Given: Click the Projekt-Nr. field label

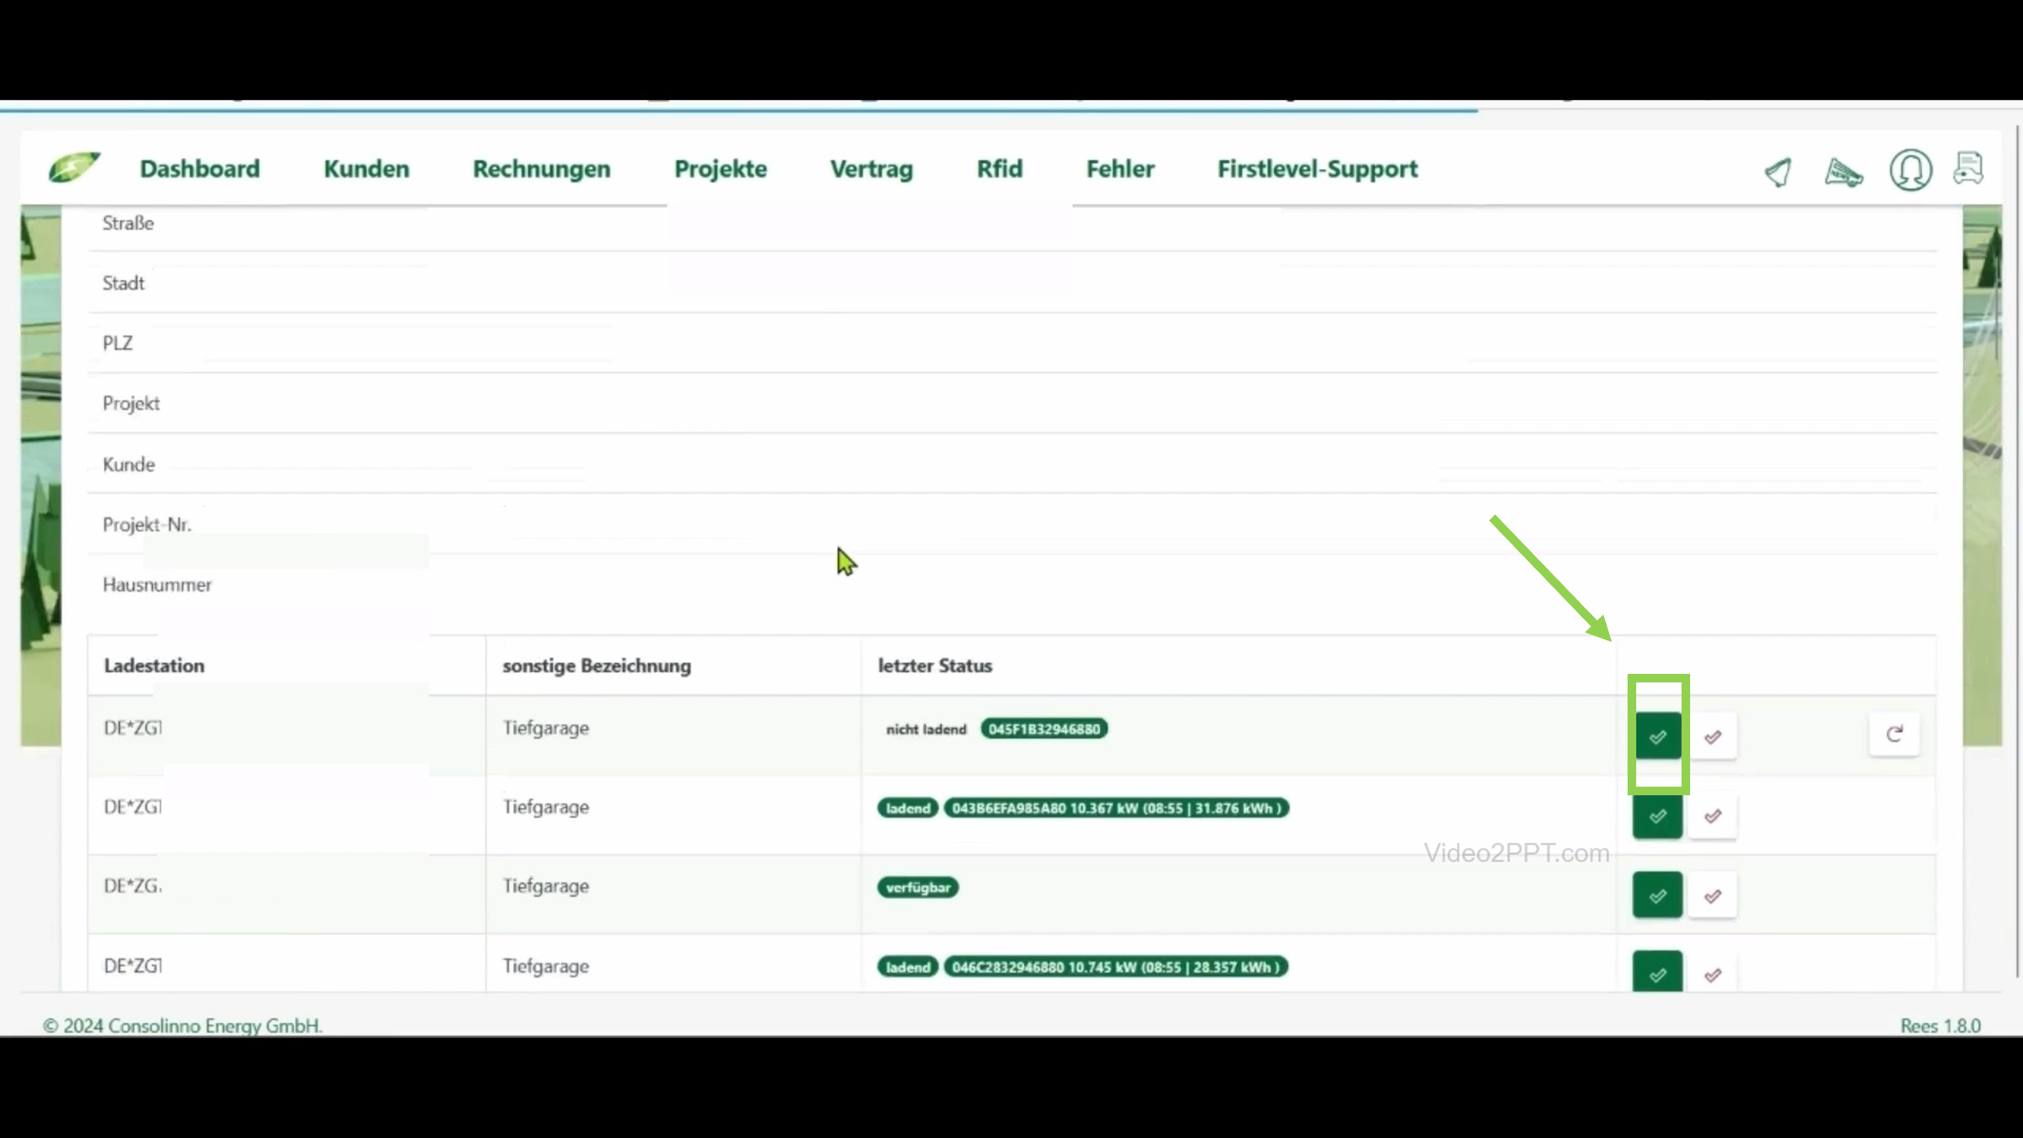Looking at the screenshot, I should point(147,524).
